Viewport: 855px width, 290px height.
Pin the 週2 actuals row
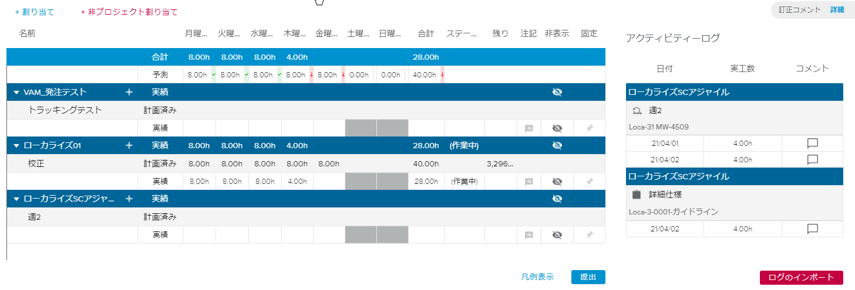tap(589, 235)
